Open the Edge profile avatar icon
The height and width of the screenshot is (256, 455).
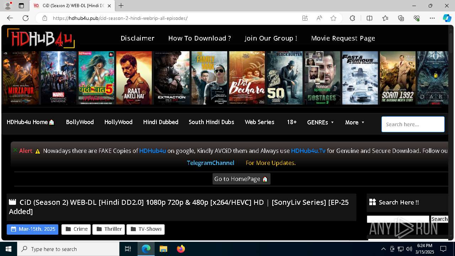click(9, 6)
